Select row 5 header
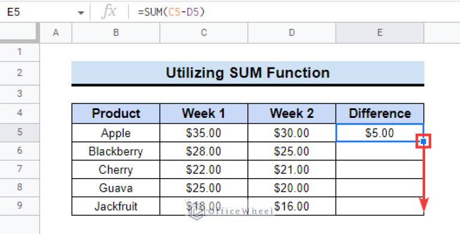Screen dimensions: 460x234 point(19,132)
